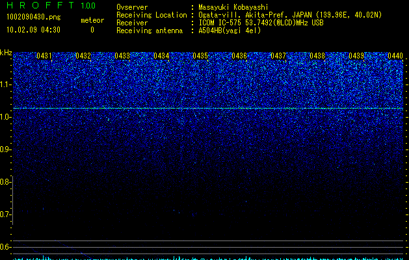Click the antenna text A504HB(yagi 4el)

click(230, 31)
